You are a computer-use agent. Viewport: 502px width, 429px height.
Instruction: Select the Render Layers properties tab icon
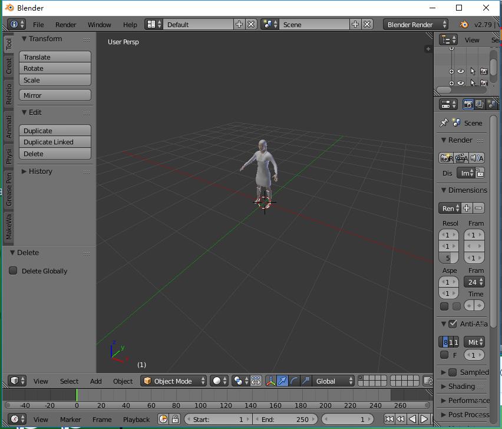pyautogui.click(x=479, y=104)
